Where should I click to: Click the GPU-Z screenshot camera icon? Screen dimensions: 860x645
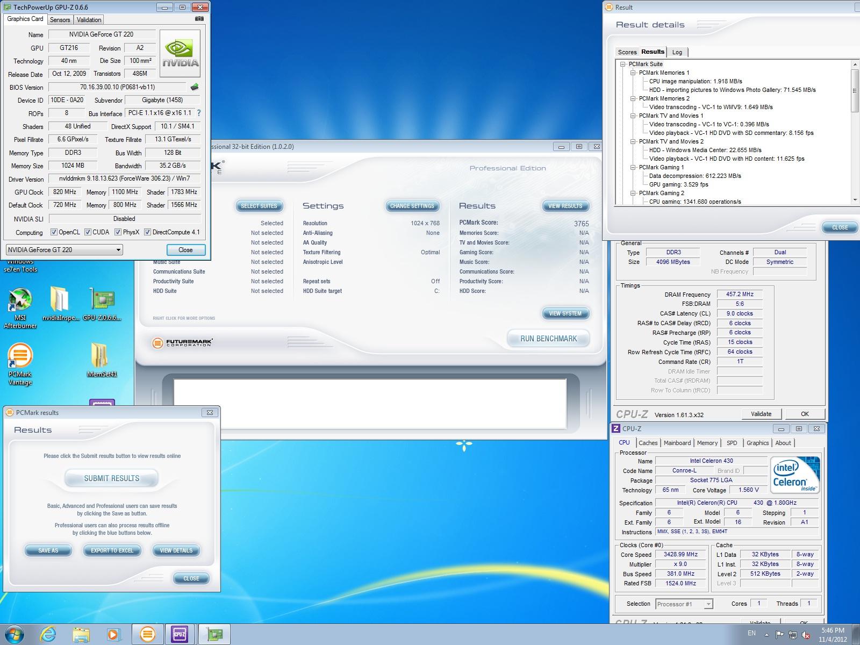199,19
